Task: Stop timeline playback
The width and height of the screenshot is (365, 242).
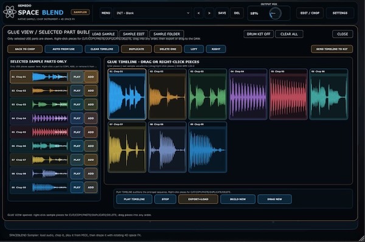Action: pyautogui.click(x=165, y=199)
